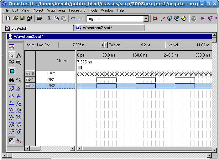Image resolution: width=219 pixels, height=160 pixels.
Task: Select the Text tool (A icon)
Action: (19, 56)
